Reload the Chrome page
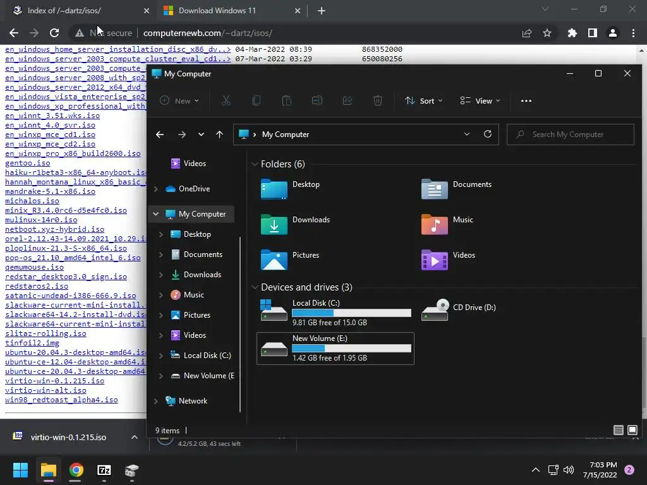Image resolution: width=647 pixels, height=485 pixels. point(54,33)
